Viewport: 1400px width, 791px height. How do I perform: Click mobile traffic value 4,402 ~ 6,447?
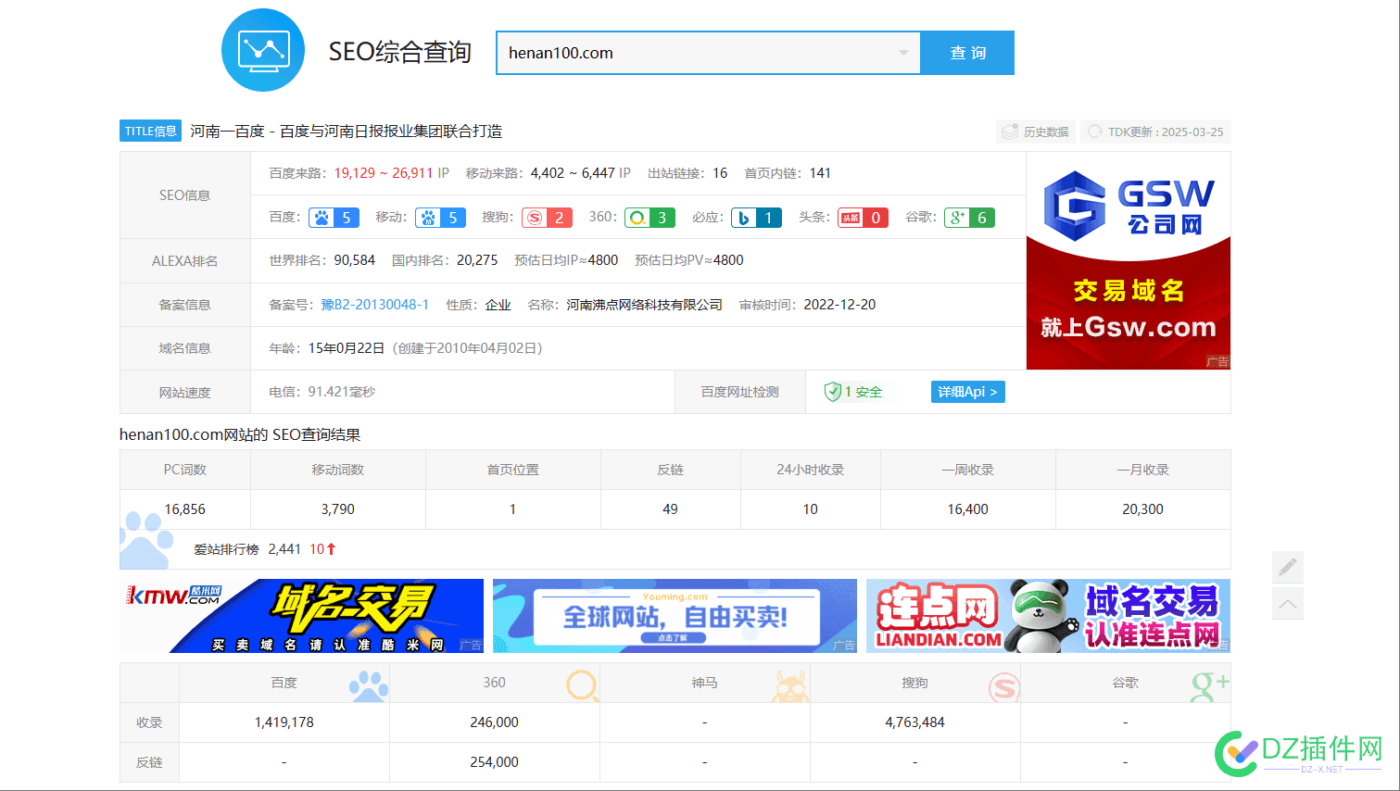(x=573, y=173)
